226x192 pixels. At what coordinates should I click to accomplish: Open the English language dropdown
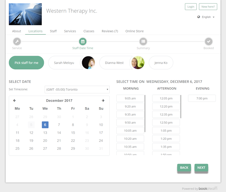[x=206, y=17]
